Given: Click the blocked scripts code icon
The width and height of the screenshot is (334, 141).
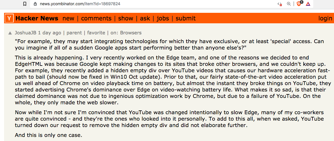Looking at the screenshot, I should click(x=280, y=4).
